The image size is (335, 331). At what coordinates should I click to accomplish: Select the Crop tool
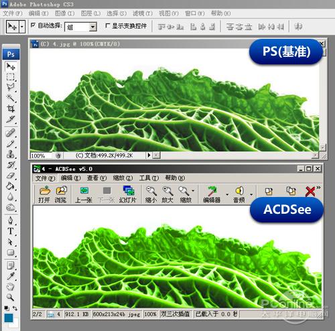click(x=10, y=109)
